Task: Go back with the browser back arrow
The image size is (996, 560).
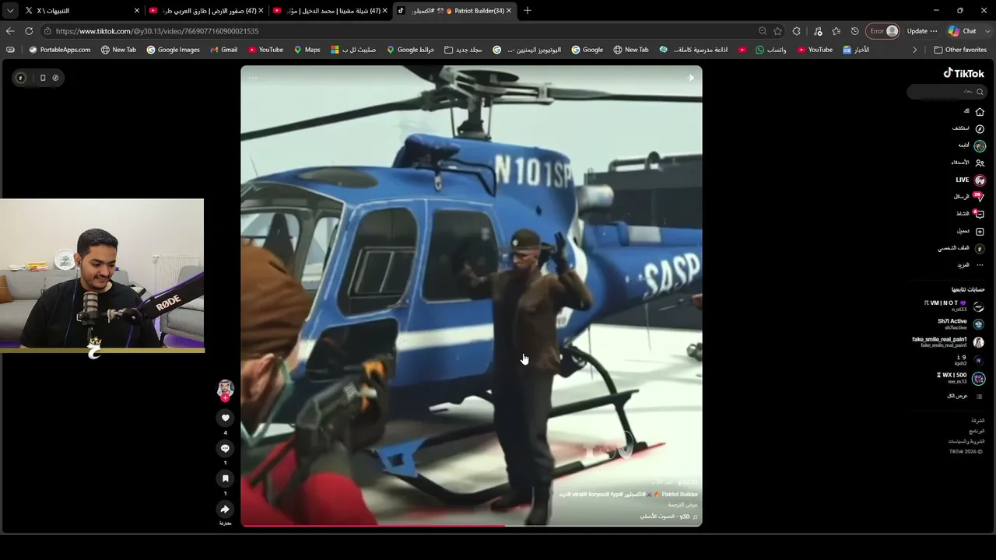Action: point(10,31)
